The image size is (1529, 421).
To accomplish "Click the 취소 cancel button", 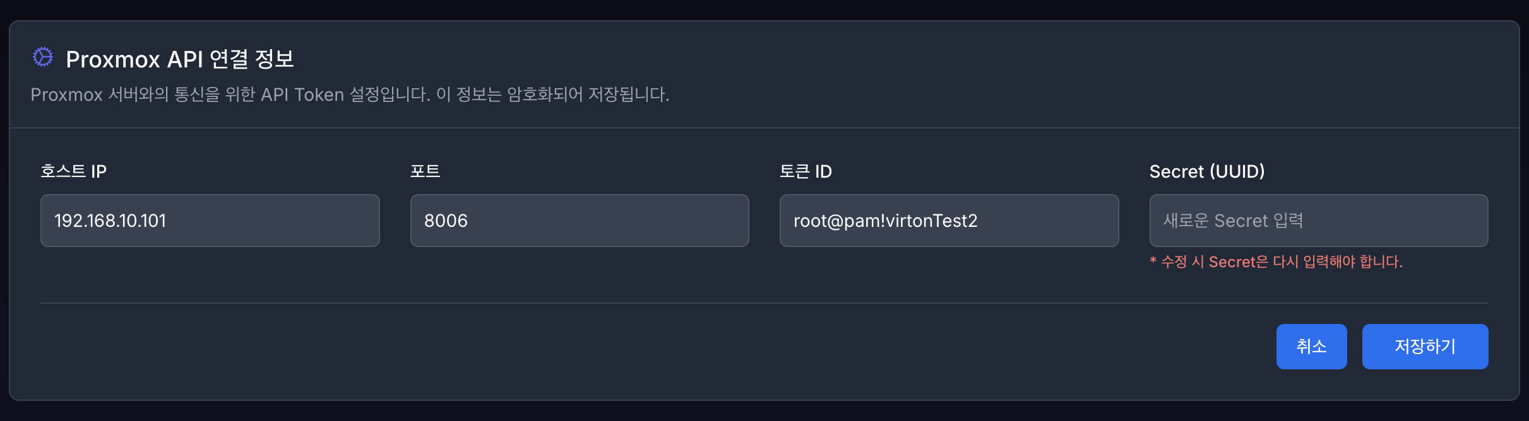I will (1312, 346).
